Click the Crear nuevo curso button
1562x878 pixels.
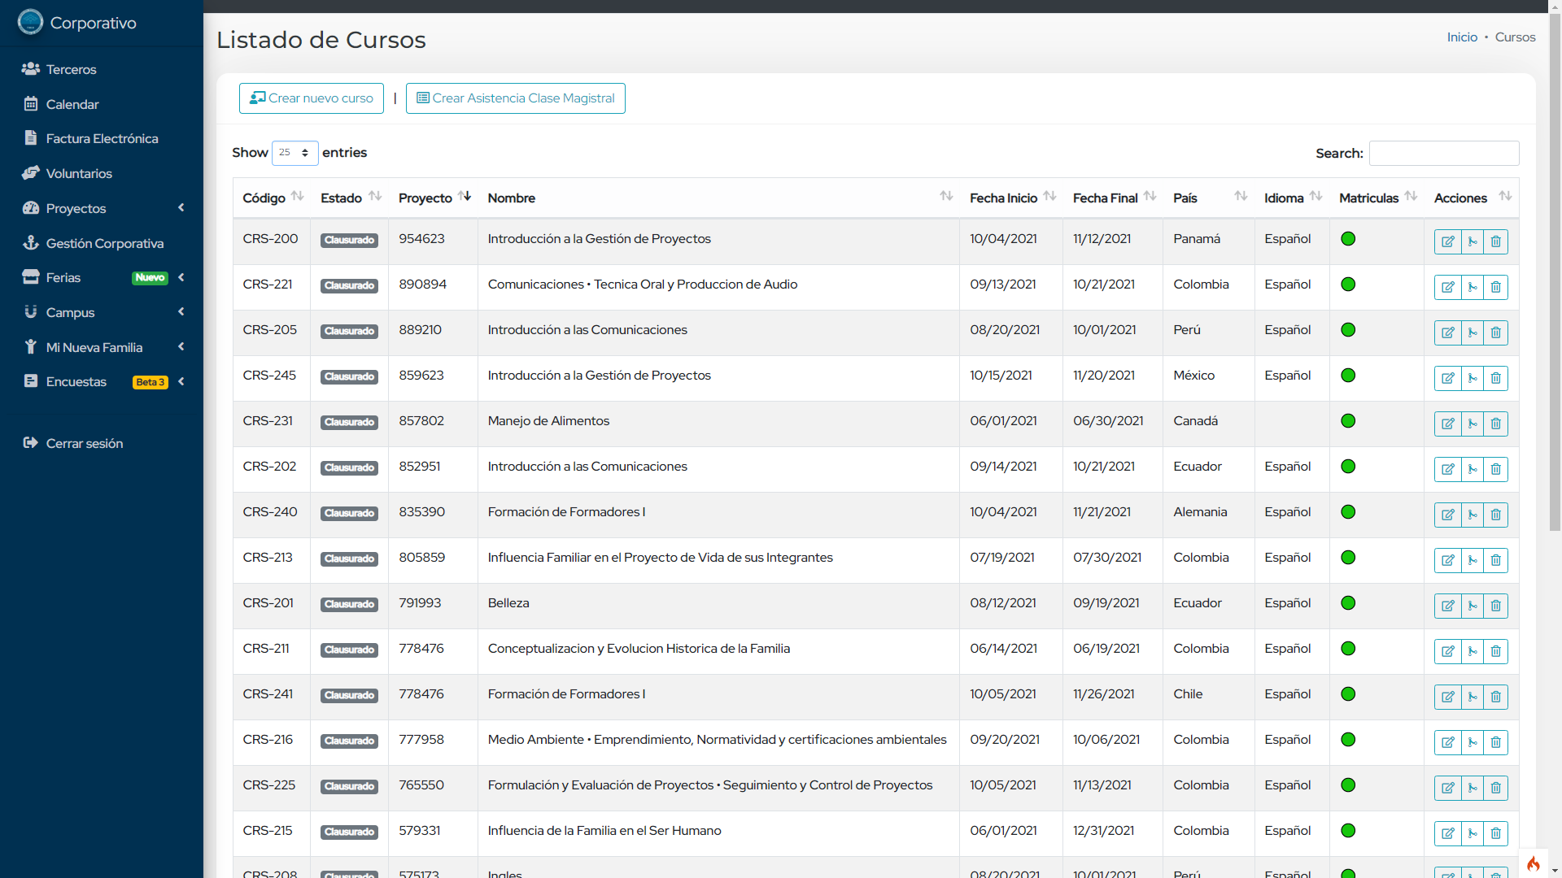click(x=312, y=98)
